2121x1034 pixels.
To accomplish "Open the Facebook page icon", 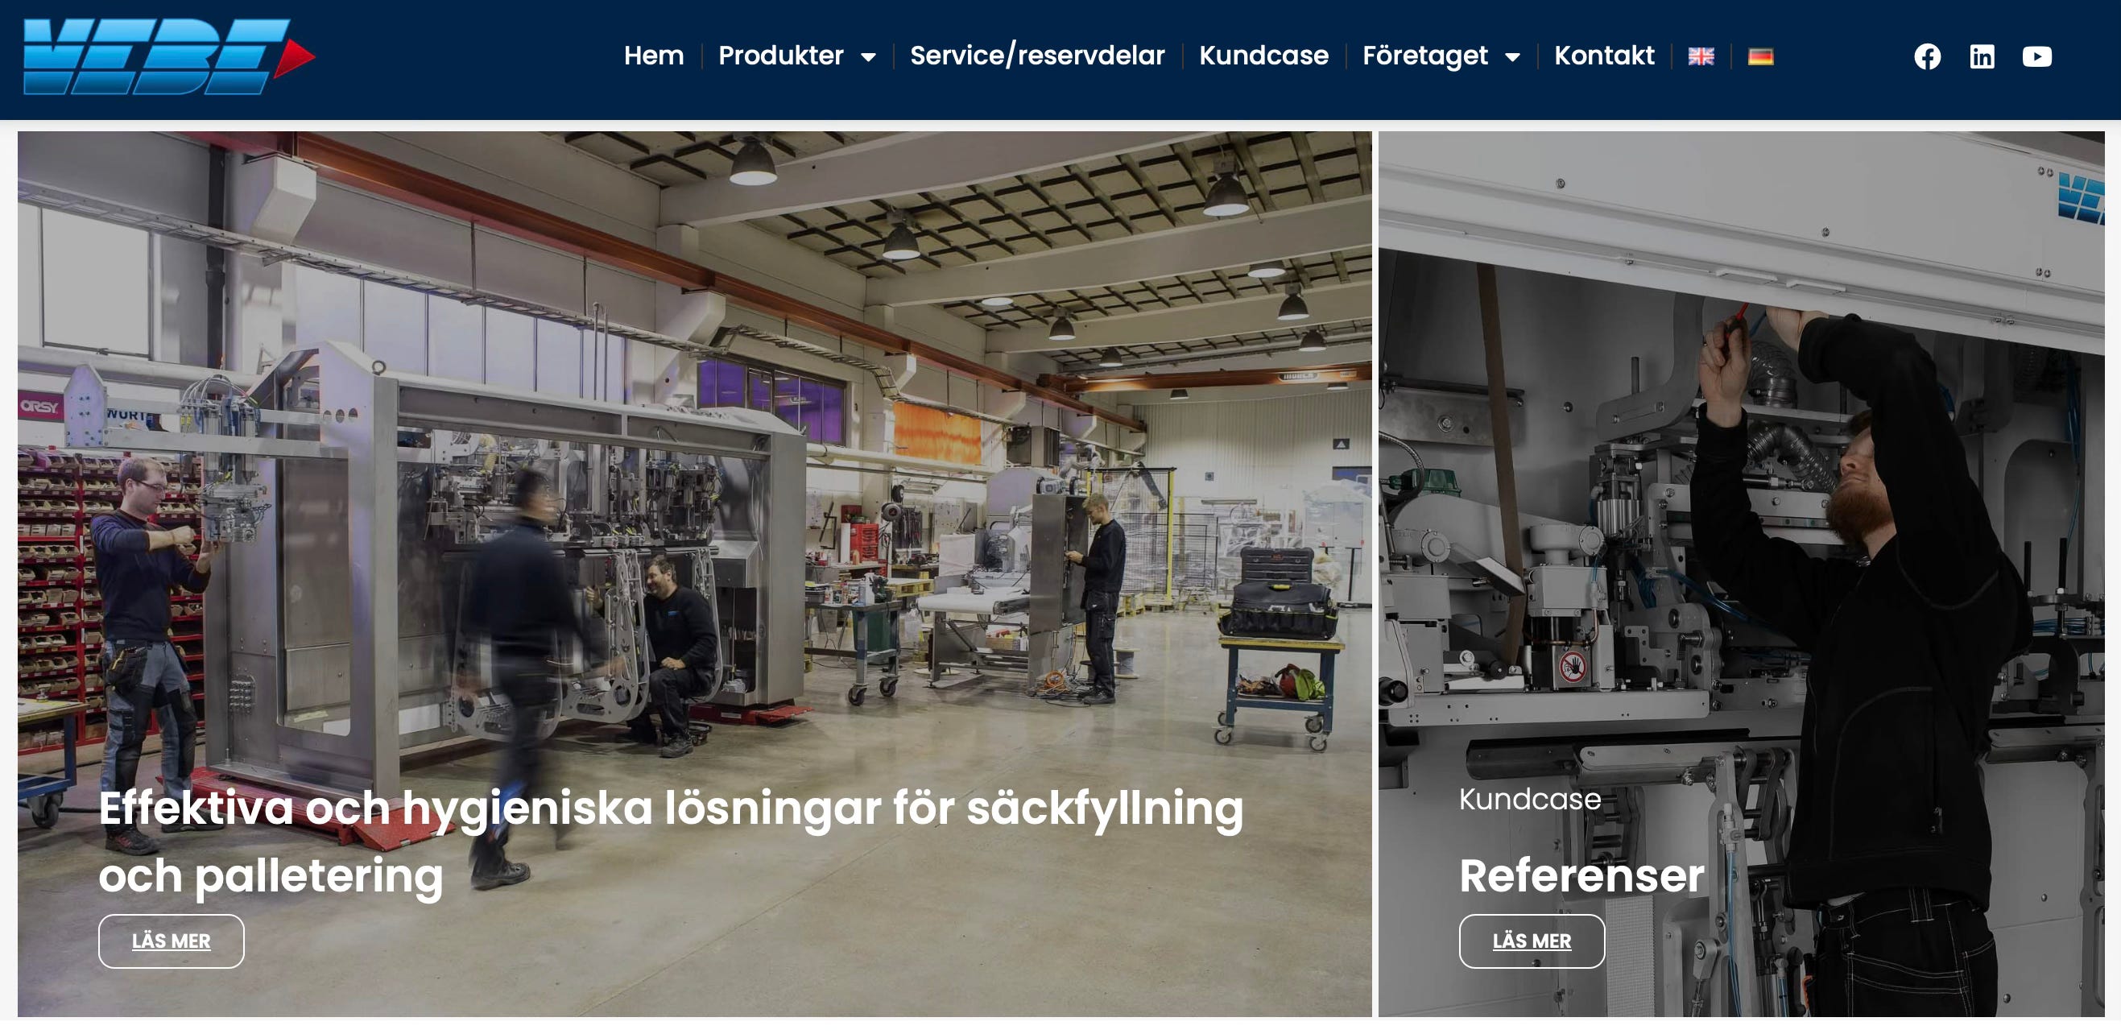I will click(1927, 56).
